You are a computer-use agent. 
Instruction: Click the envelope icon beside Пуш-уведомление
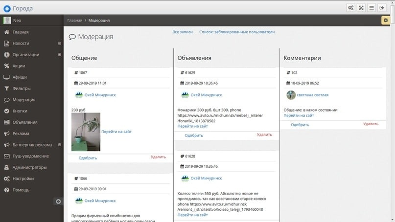point(6,156)
